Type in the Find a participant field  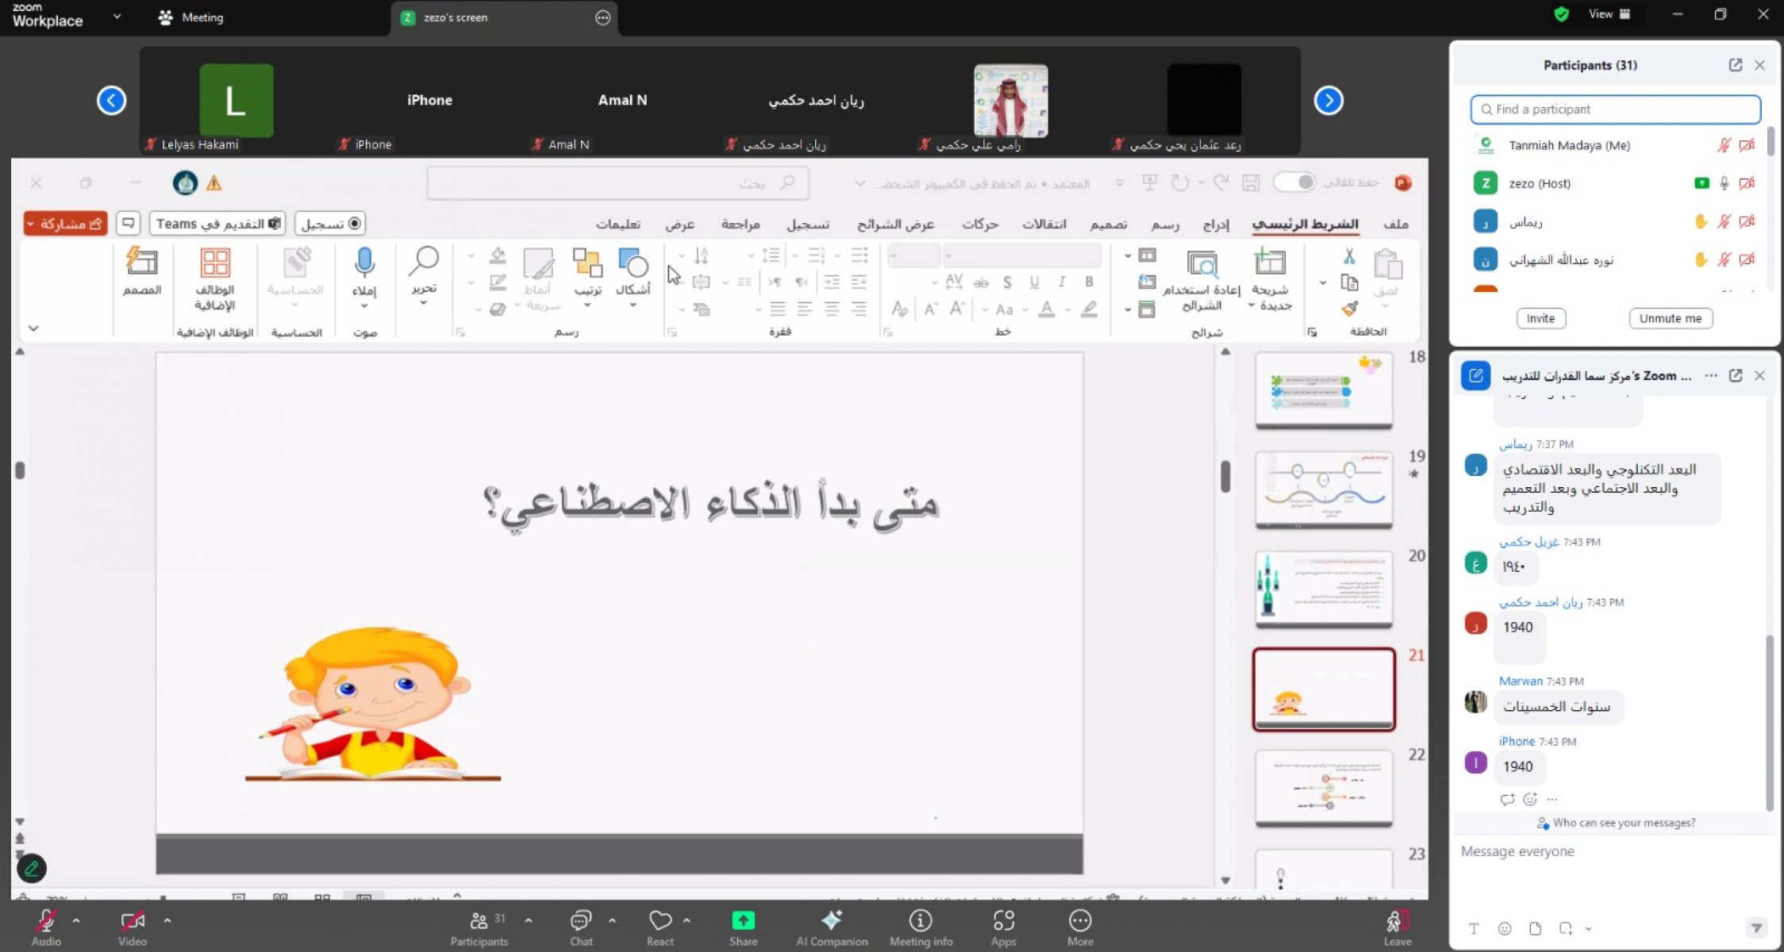1616,109
